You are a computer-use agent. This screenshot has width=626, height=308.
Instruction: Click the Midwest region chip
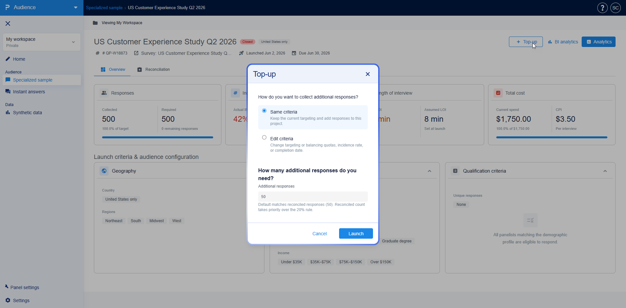coord(156,221)
